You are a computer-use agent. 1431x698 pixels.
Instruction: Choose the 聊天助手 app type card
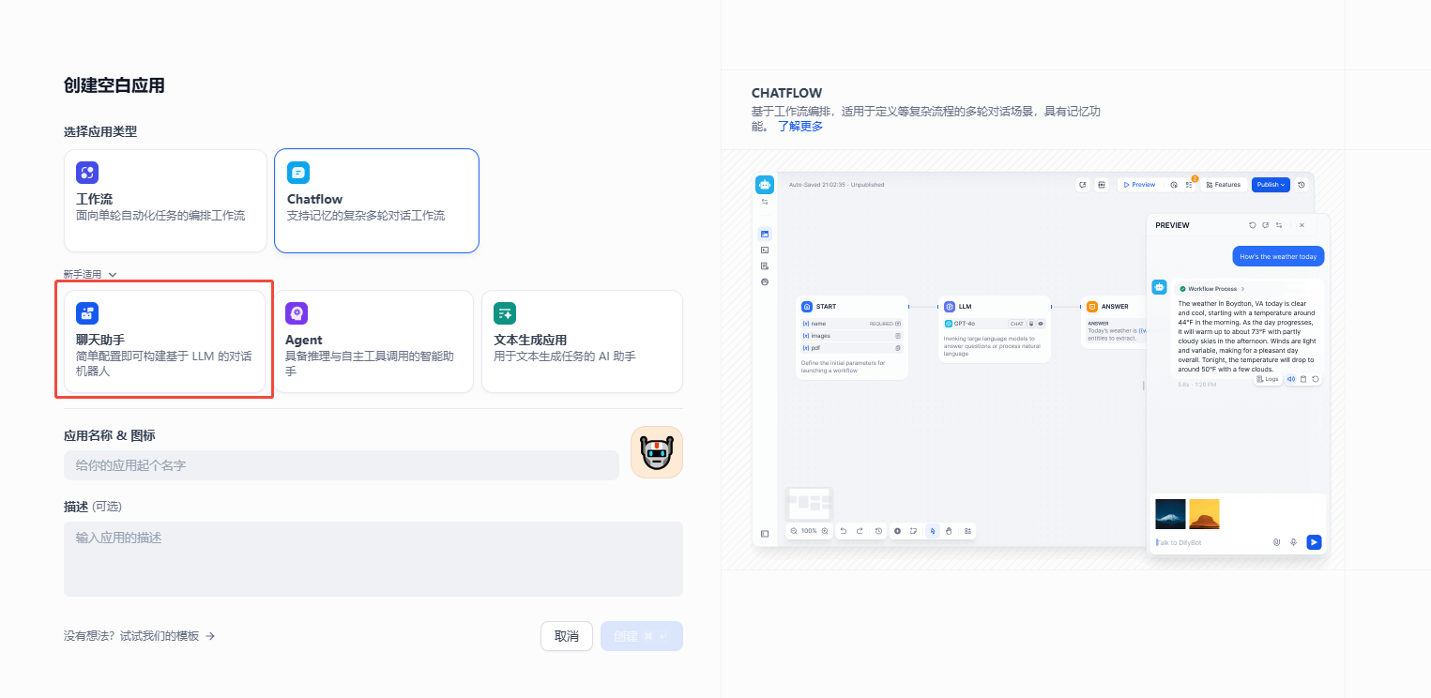point(165,341)
